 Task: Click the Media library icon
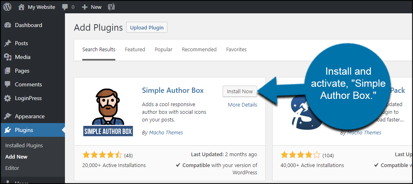click(x=8, y=57)
